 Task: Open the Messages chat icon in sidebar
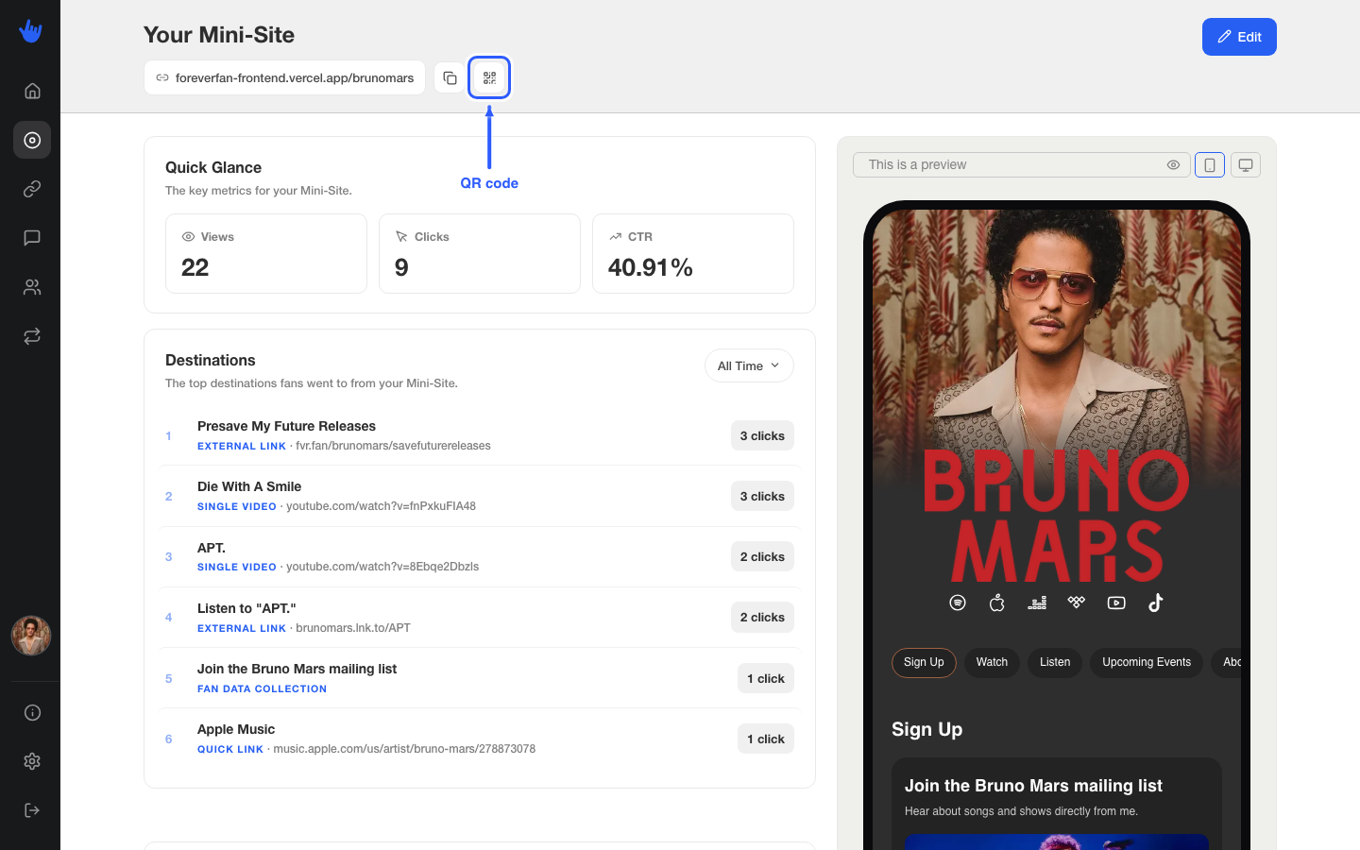coord(32,238)
